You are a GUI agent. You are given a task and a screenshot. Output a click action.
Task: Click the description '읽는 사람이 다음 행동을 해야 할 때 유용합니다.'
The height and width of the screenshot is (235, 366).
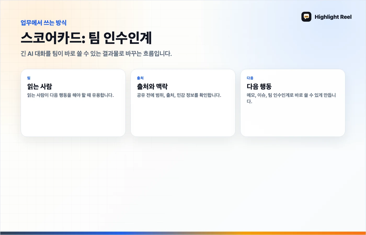click(x=71, y=95)
